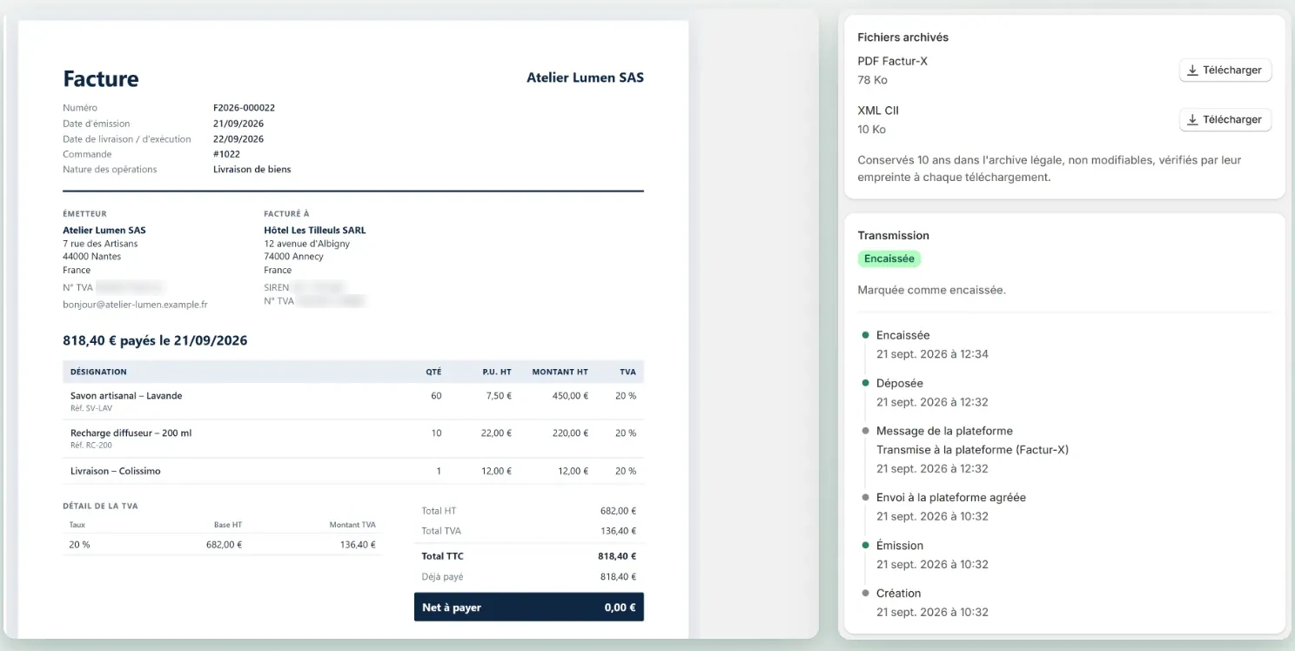
Task: Click the Savon artisanal – Lavande row
Action: pos(353,400)
